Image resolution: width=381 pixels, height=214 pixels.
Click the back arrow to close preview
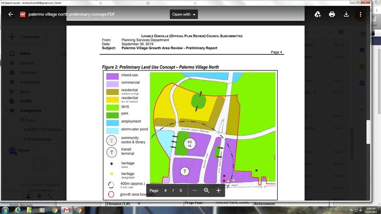(x=10, y=14)
